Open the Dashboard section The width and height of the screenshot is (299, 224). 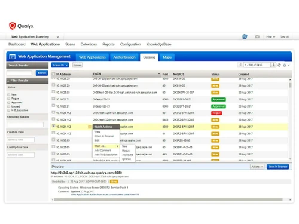(17, 44)
